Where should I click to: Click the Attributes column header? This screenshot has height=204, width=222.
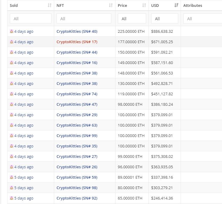pyautogui.click(x=193, y=5)
